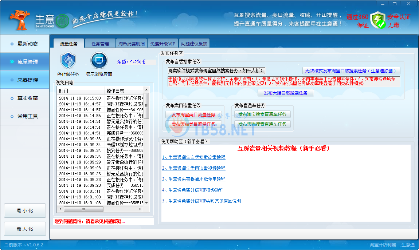Select the log row 2014-11-19 16:09:28

[101, 168]
